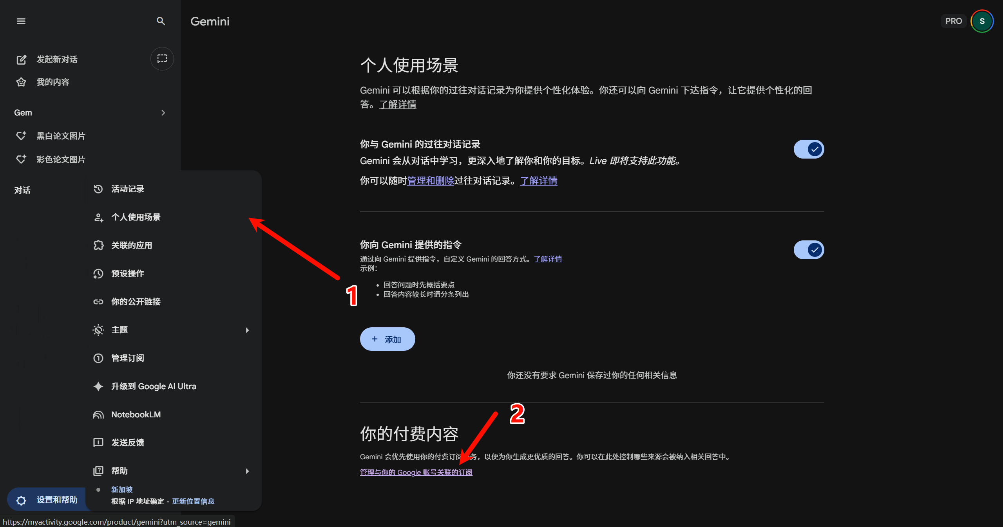Click the manage subscription circle icon
1003x527 pixels.
98,358
